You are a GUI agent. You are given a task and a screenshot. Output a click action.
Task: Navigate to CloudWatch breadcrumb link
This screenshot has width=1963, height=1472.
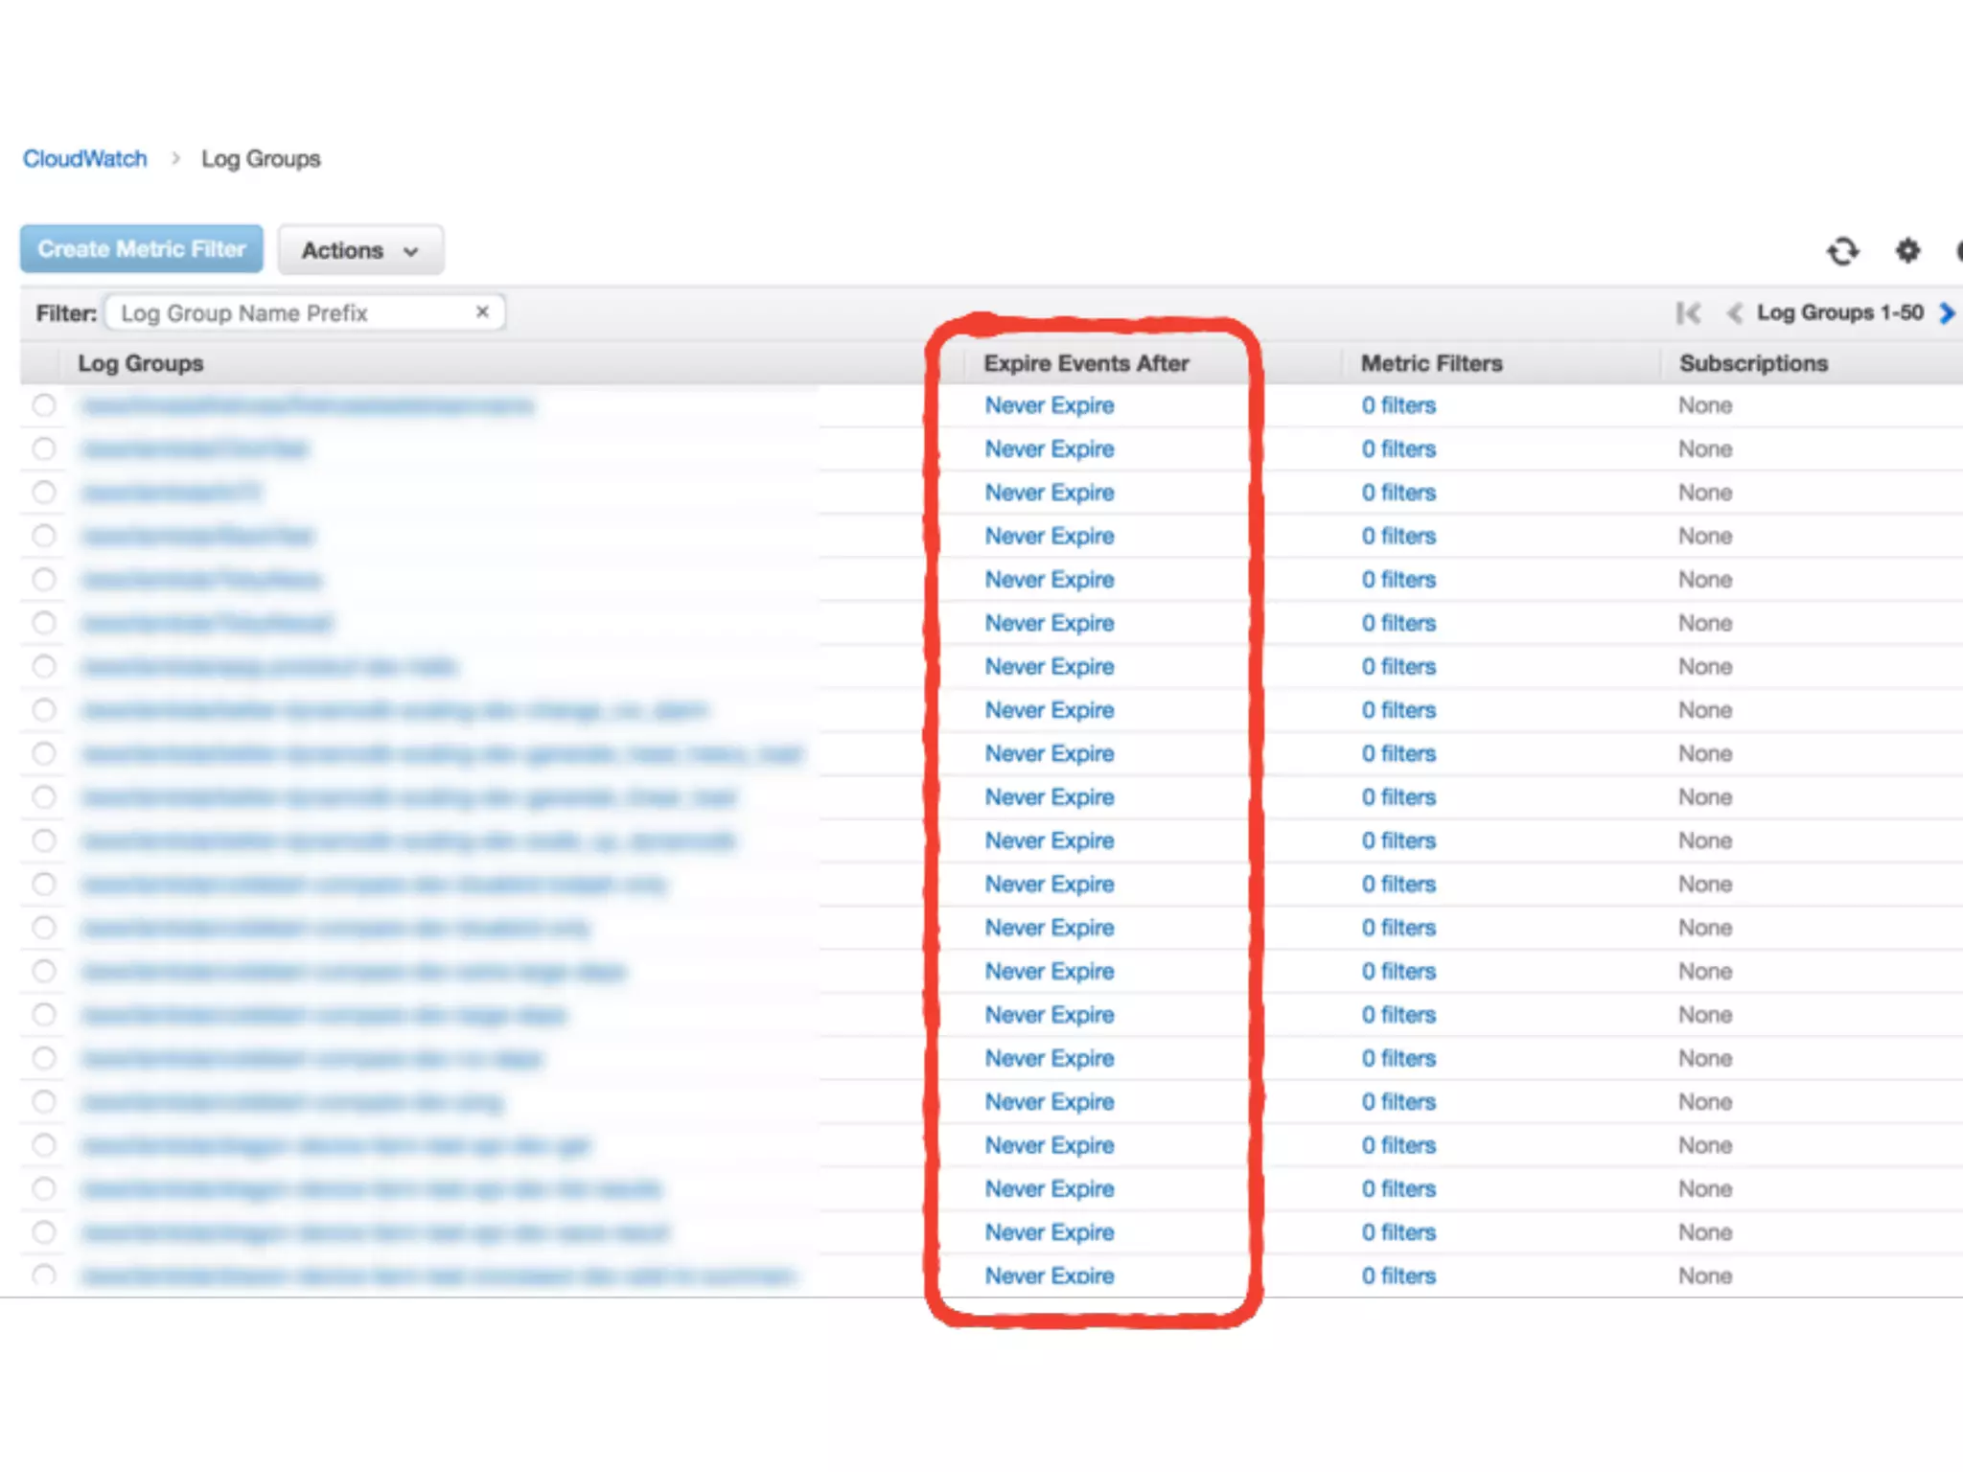click(x=85, y=159)
